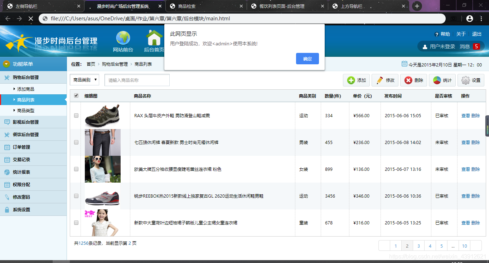Check the RAX 户外鞋 row checkbox

click(76, 115)
